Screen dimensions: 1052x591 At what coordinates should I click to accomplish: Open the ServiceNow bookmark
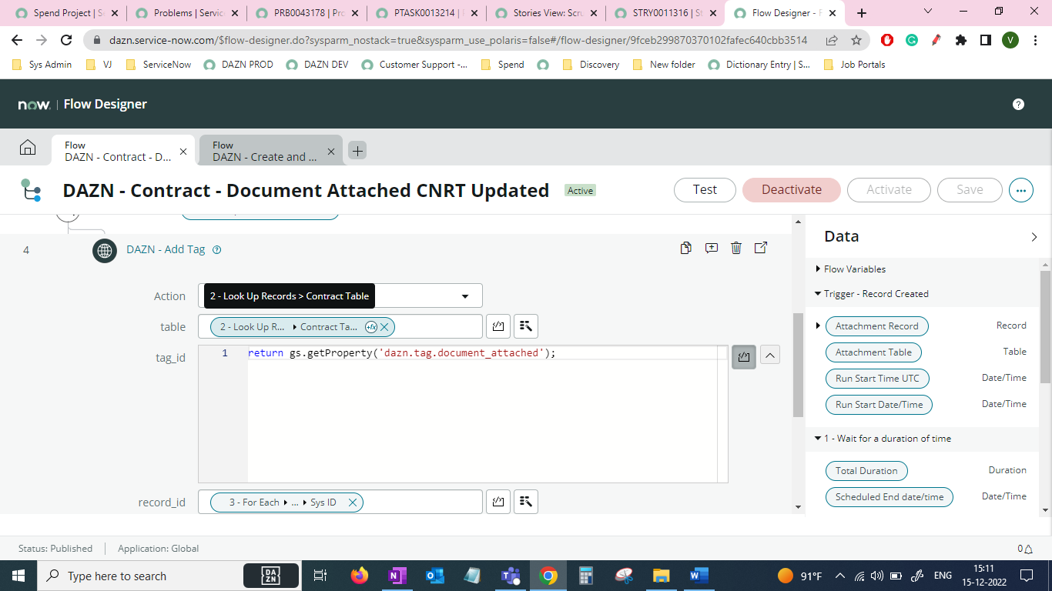(159, 65)
